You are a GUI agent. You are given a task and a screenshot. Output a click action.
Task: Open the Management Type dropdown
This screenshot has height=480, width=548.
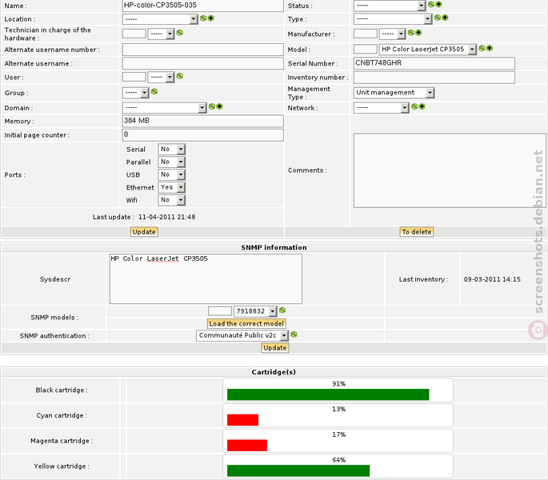coord(394,93)
